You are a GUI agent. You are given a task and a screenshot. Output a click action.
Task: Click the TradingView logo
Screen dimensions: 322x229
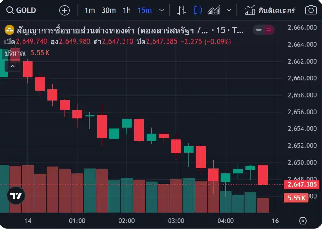pyautogui.click(x=16, y=195)
